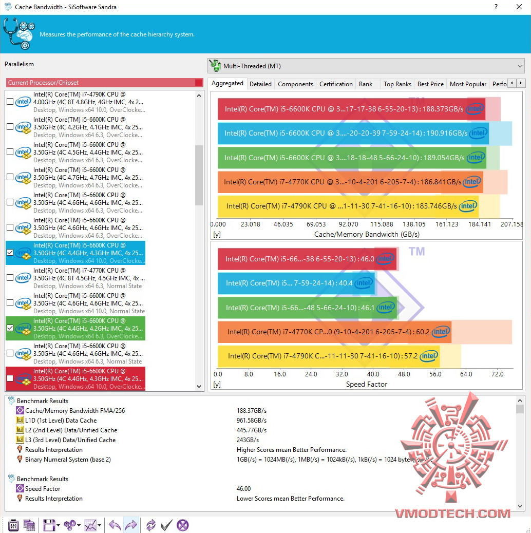The width and height of the screenshot is (531, 533).
Task: Confirm with the check mark icon
Action: pos(166,525)
